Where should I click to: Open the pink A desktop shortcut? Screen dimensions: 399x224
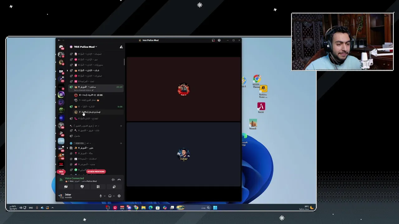(261, 108)
